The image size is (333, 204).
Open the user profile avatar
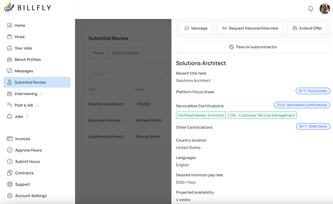point(325,9)
